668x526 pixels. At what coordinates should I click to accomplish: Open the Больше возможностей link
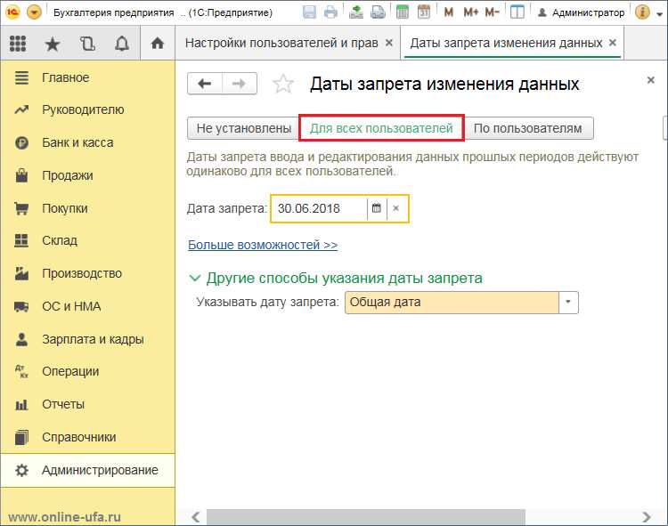tap(263, 245)
